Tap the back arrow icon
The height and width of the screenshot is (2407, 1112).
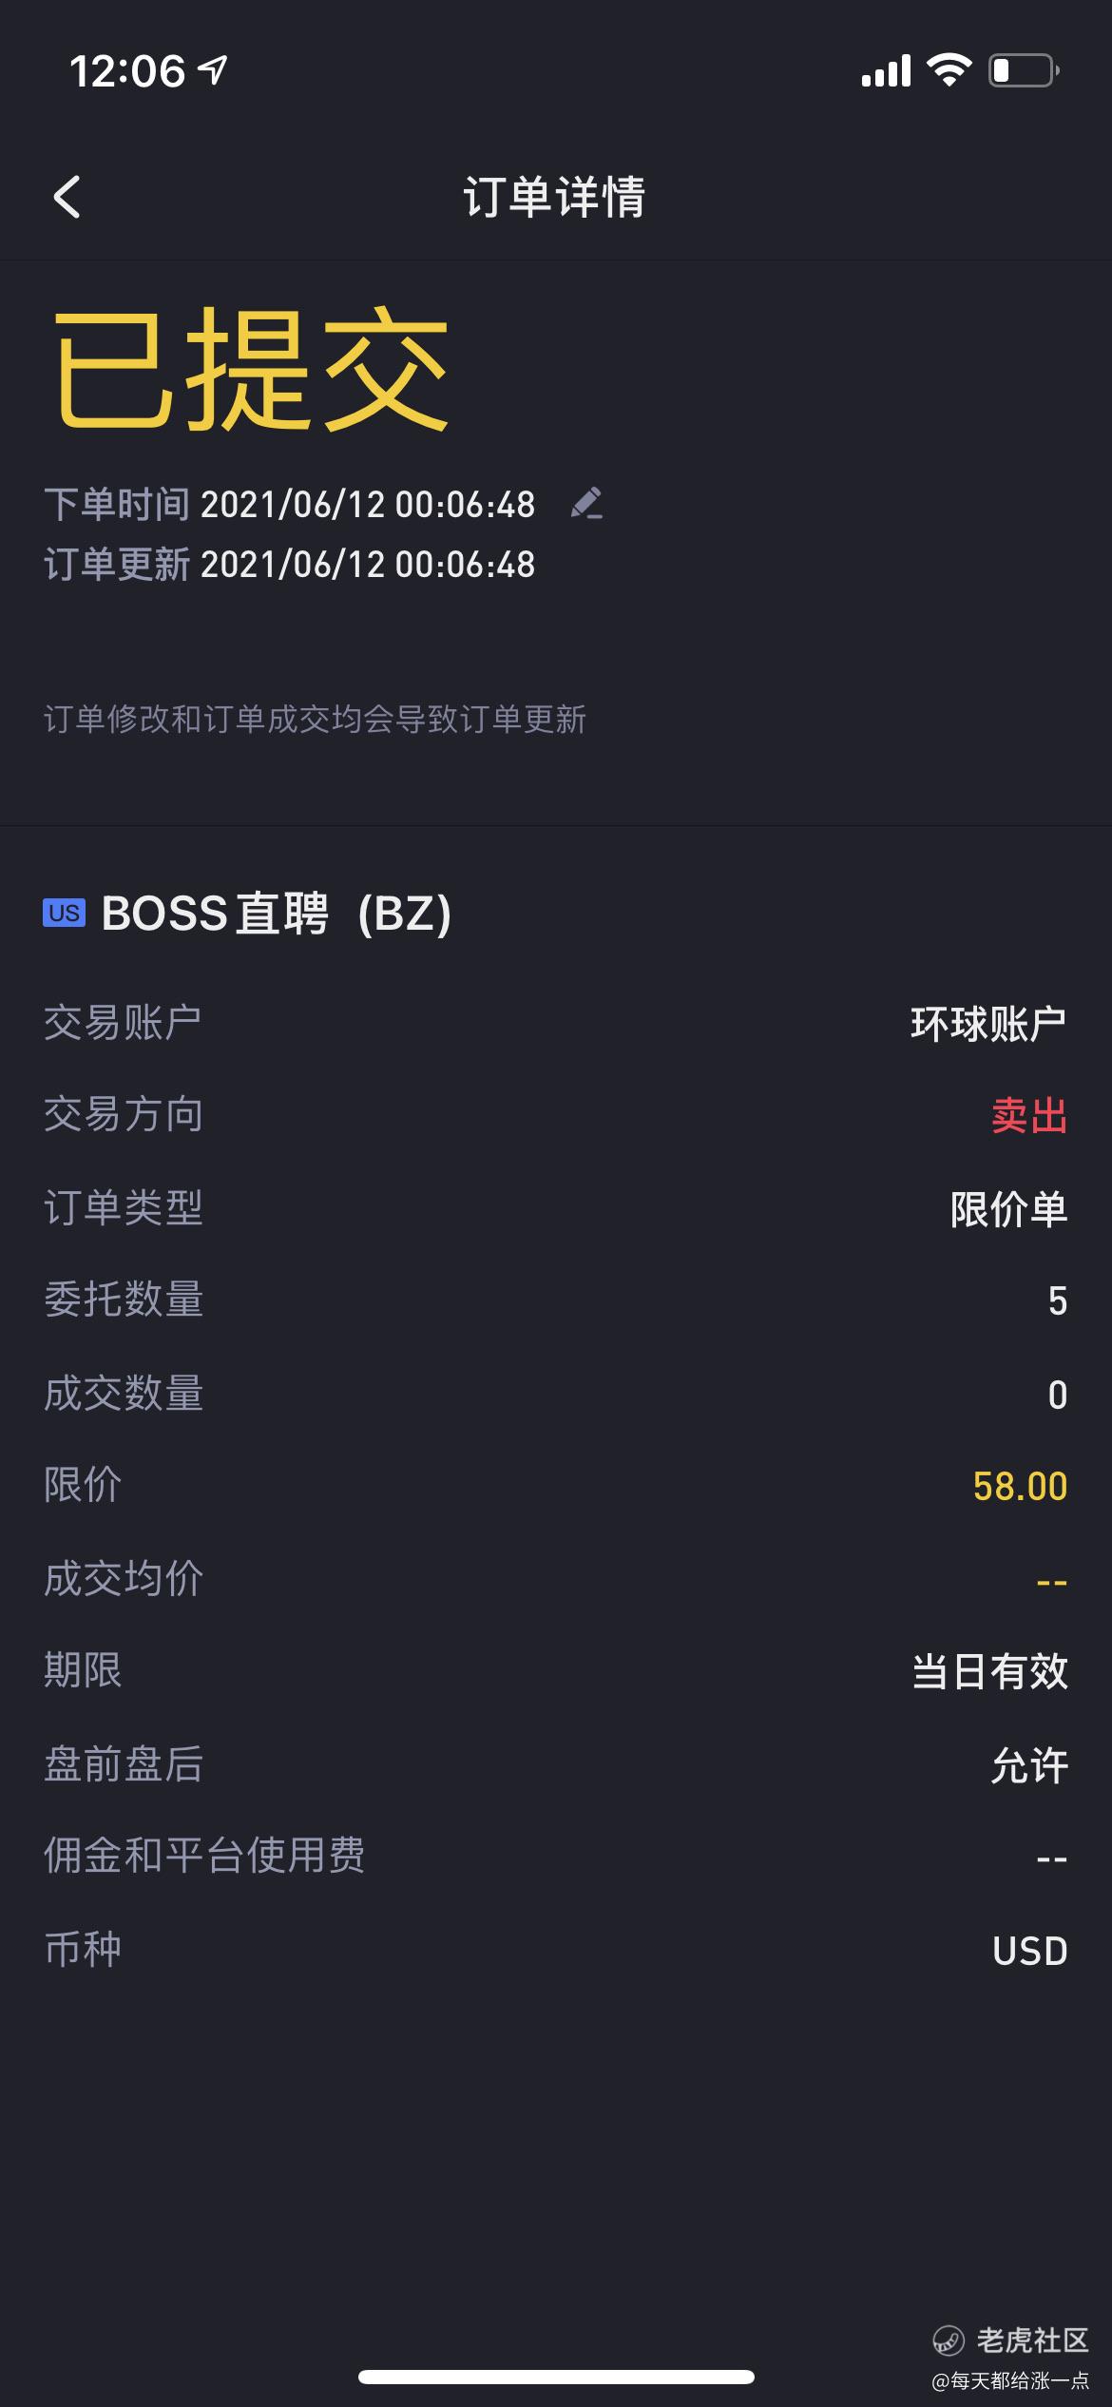point(67,197)
